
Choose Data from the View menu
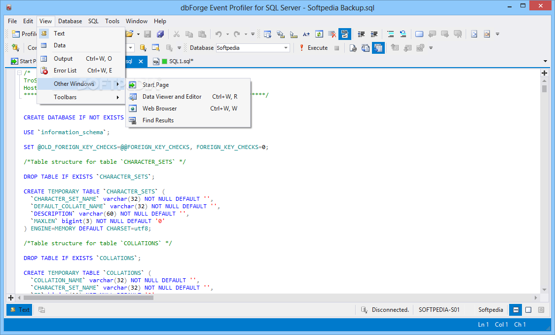(81, 45)
